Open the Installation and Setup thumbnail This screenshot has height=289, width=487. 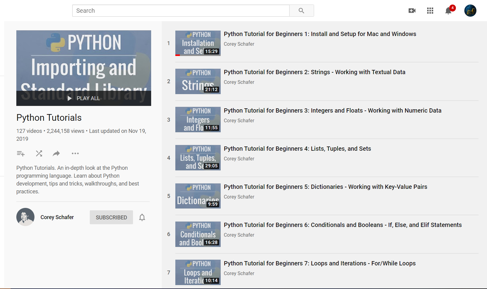[x=198, y=43]
